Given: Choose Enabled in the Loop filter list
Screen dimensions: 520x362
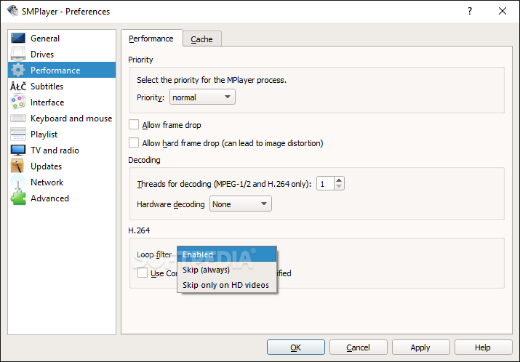Looking at the screenshot, I should (227, 254).
